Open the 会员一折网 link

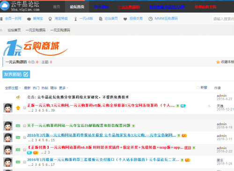click(x=13, y=19)
